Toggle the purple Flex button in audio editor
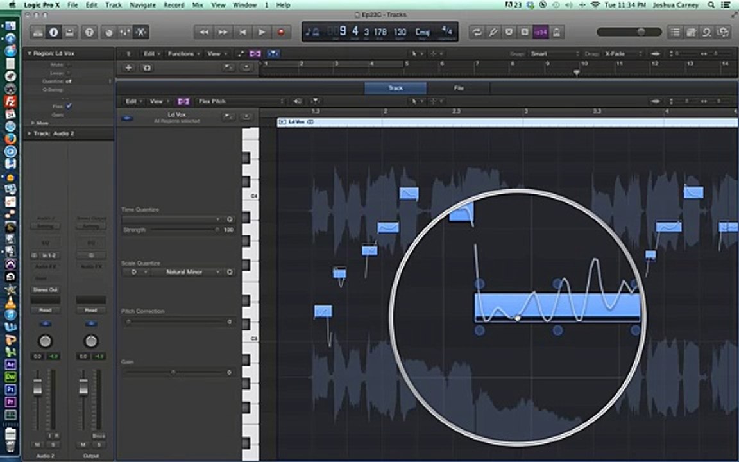This screenshot has height=462, width=739. (183, 101)
